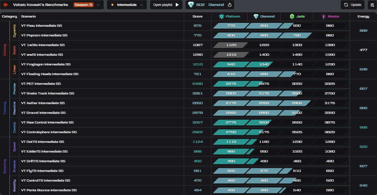The image size is (377, 195).
Task: Open VT Ground Intermediate S5 scenario
Action: [43, 113]
